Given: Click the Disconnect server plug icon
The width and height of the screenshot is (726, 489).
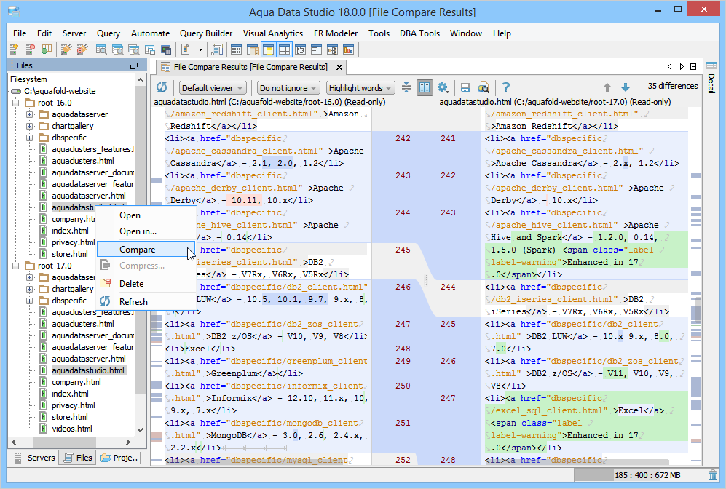Looking at the screenshot, I should click(x=82, y=49).
